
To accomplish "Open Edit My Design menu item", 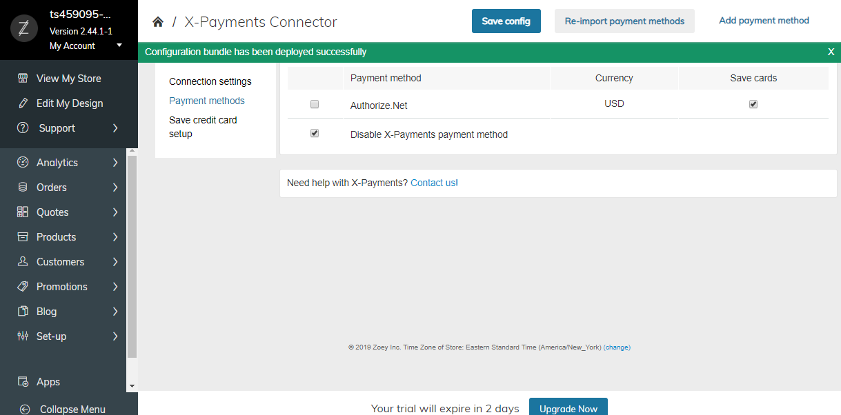I will (x=69, y=103).
